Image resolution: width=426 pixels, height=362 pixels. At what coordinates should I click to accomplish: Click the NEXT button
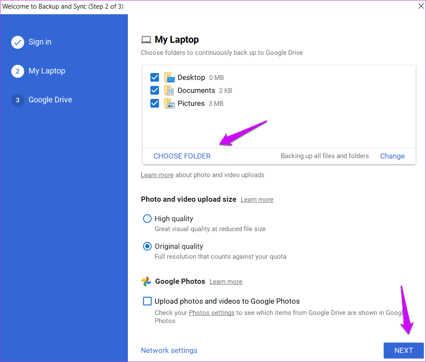[404, 351]
